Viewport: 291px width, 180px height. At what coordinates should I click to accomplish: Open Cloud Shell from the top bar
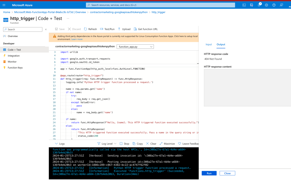244,5
